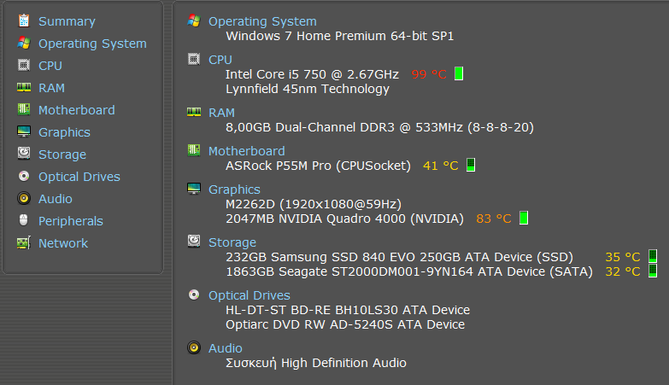This screenshot has height=385, width=669.
Task: Open the Audio section from sidebar
Action: coord(56,199)
